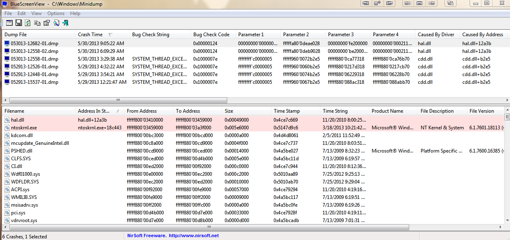The image size is (510, 240).
Task: Click the mcupdate_GenuineIntel.dll file icon
Action: [x=7, y=143]
